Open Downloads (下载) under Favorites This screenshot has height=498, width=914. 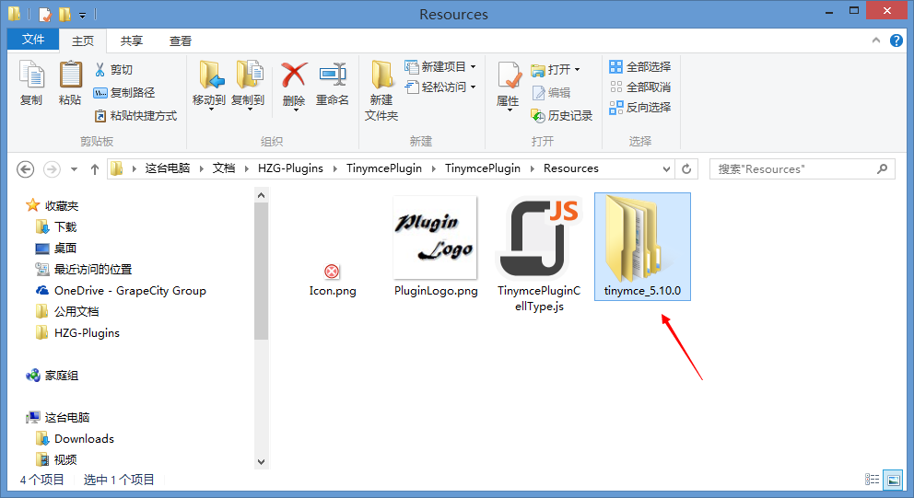tap(56, 226)
